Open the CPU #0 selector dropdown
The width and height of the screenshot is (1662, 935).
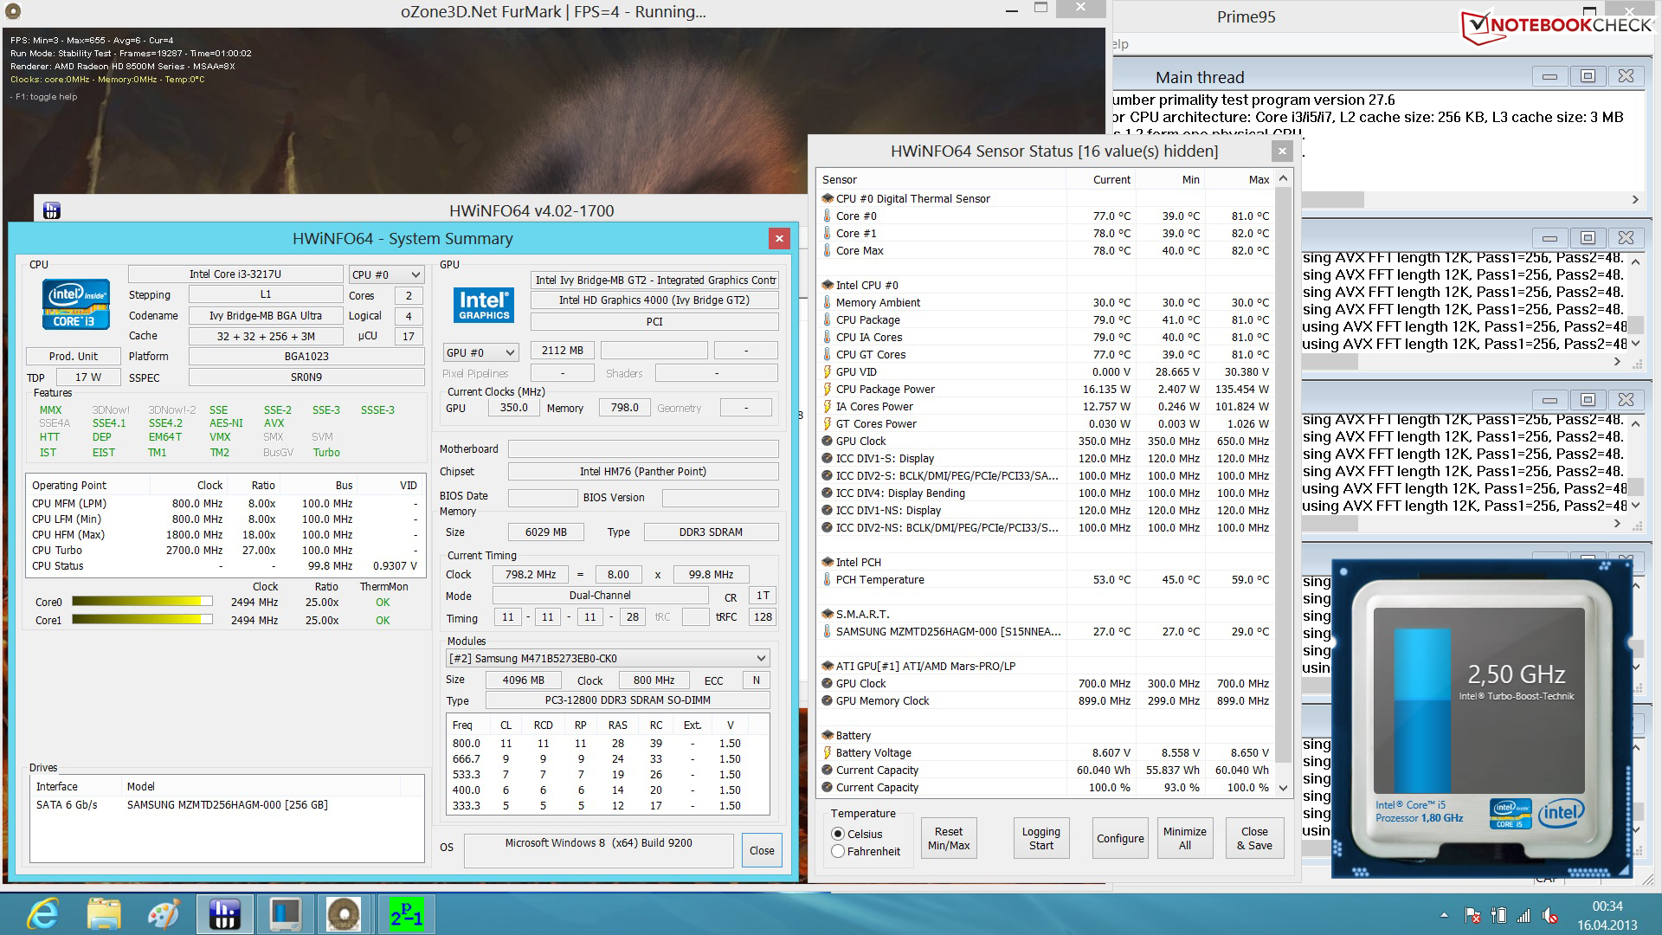click(386, 274)
